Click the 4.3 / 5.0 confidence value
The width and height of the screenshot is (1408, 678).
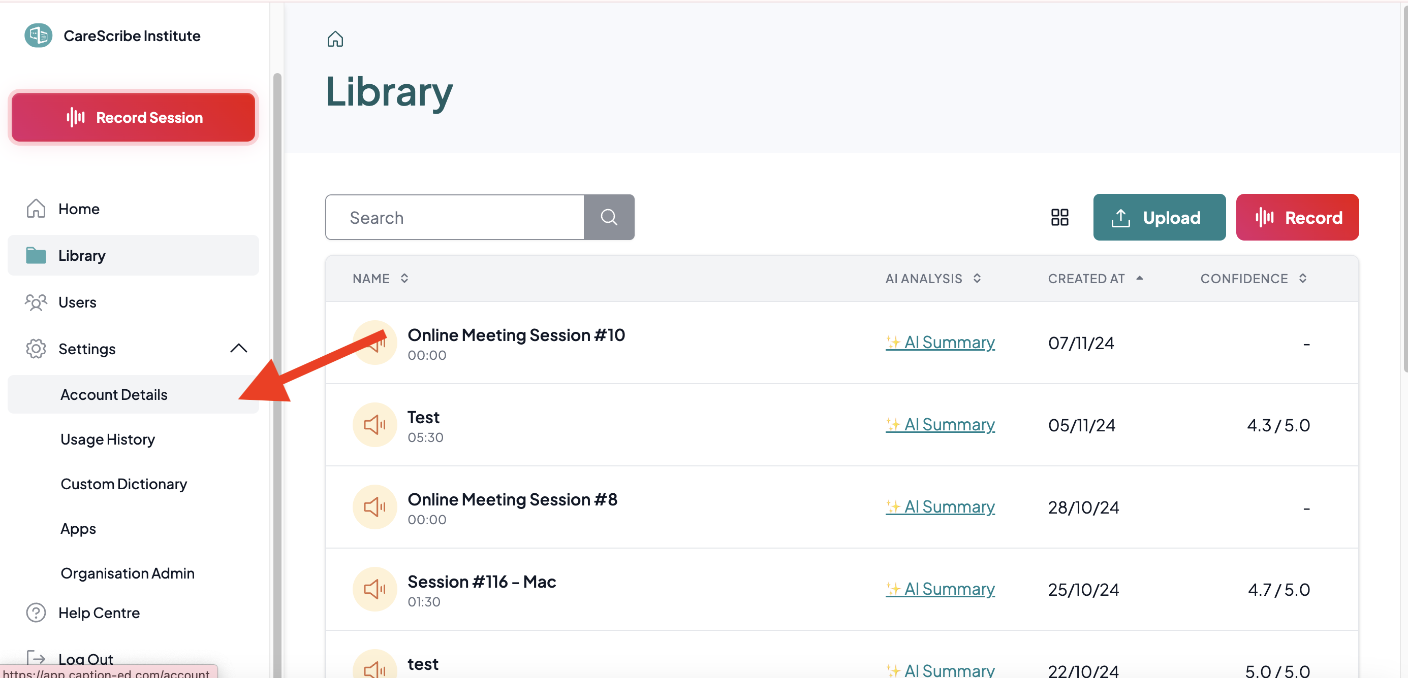pyautogui.click(x=1278, y=425)
